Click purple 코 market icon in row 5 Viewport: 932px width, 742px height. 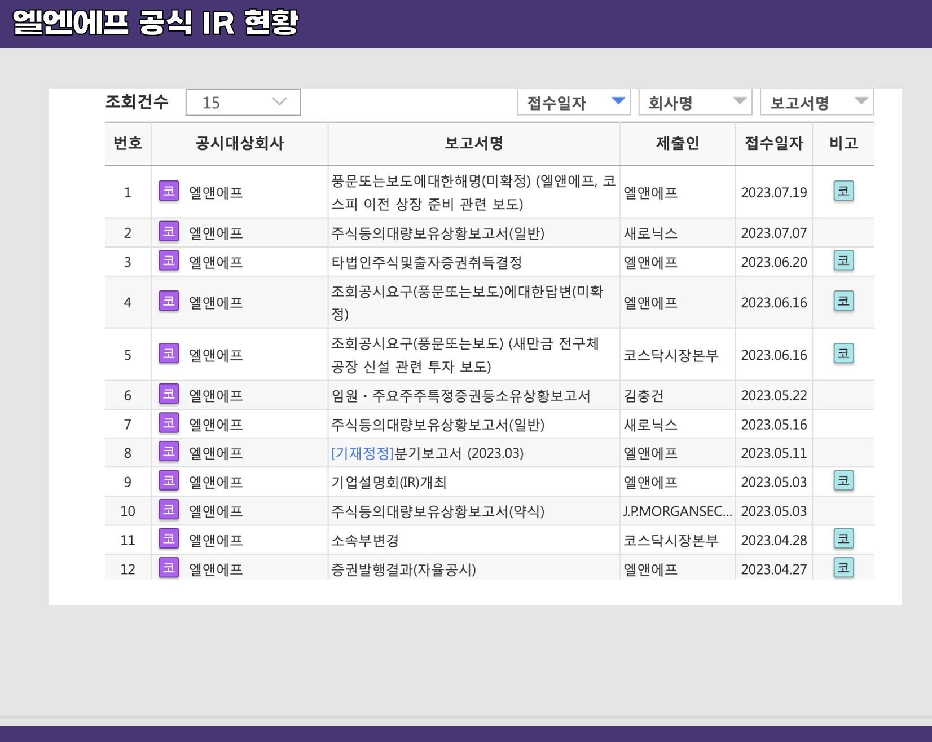(169, 354)
